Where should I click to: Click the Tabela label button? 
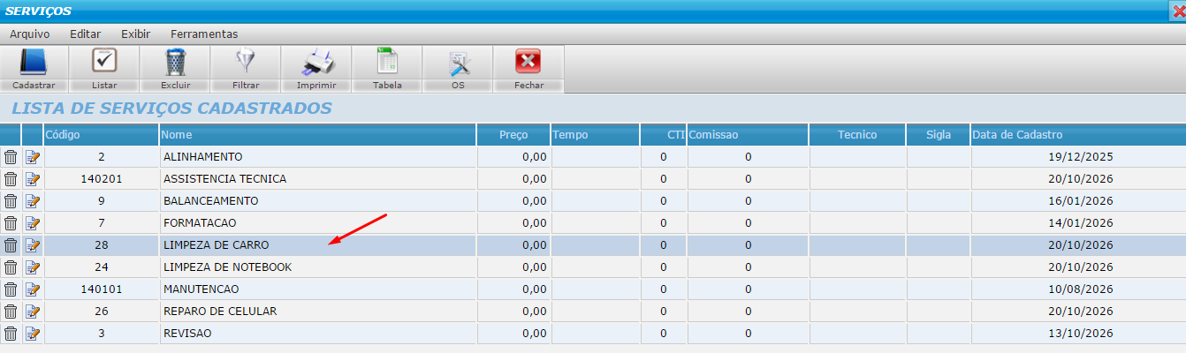[x=387, y=86]
